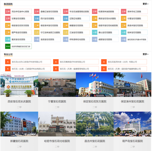Open the 哈密市宝石花吐哈医院 card photo
Image resolution: width=152 pixels, height=151 pixels.
pyautogui.click(x=57, y=124)
